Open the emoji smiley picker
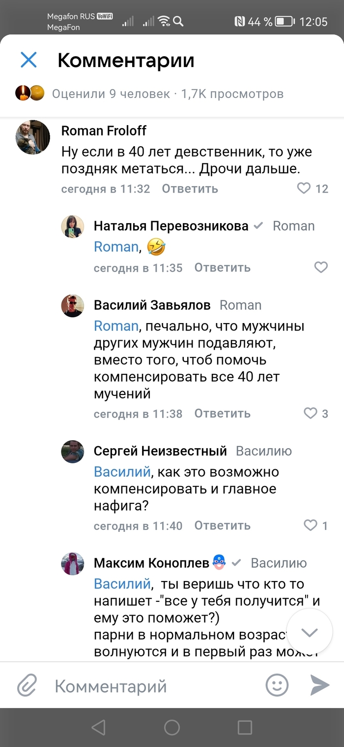The height and width of the screenshot is (747, 344). pyautogui.click(x=277, y=685)
